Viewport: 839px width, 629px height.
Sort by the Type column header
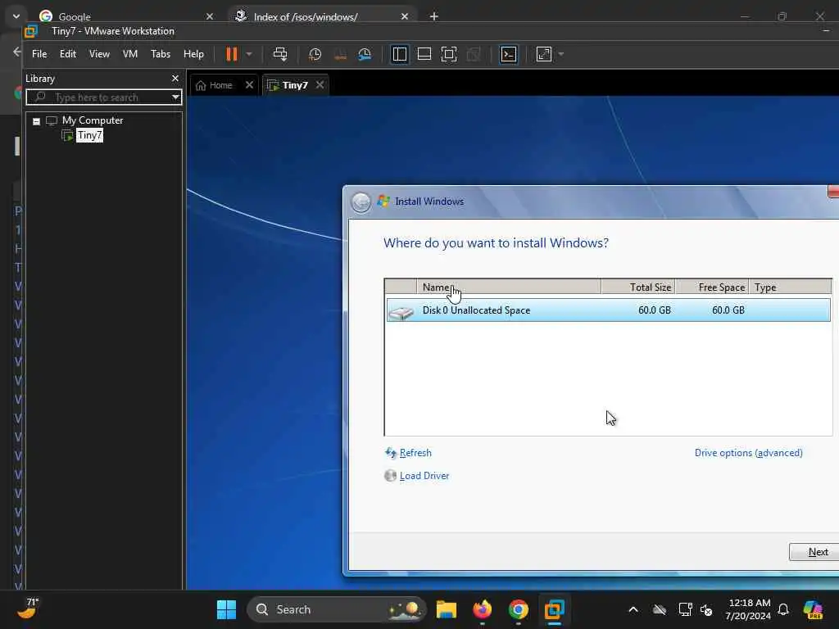point(790,287)
